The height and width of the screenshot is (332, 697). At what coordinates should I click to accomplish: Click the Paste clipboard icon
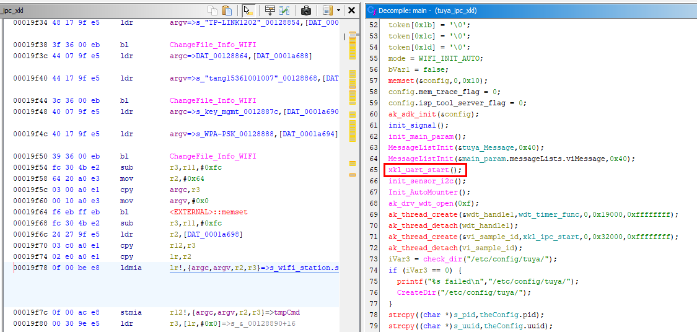coord(227,11)
